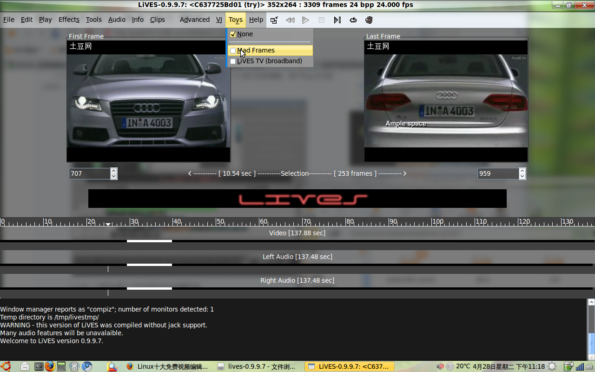Open the calculator panel launcher
This screenshot has height=372, width=595.
click(x=61, y=366)
